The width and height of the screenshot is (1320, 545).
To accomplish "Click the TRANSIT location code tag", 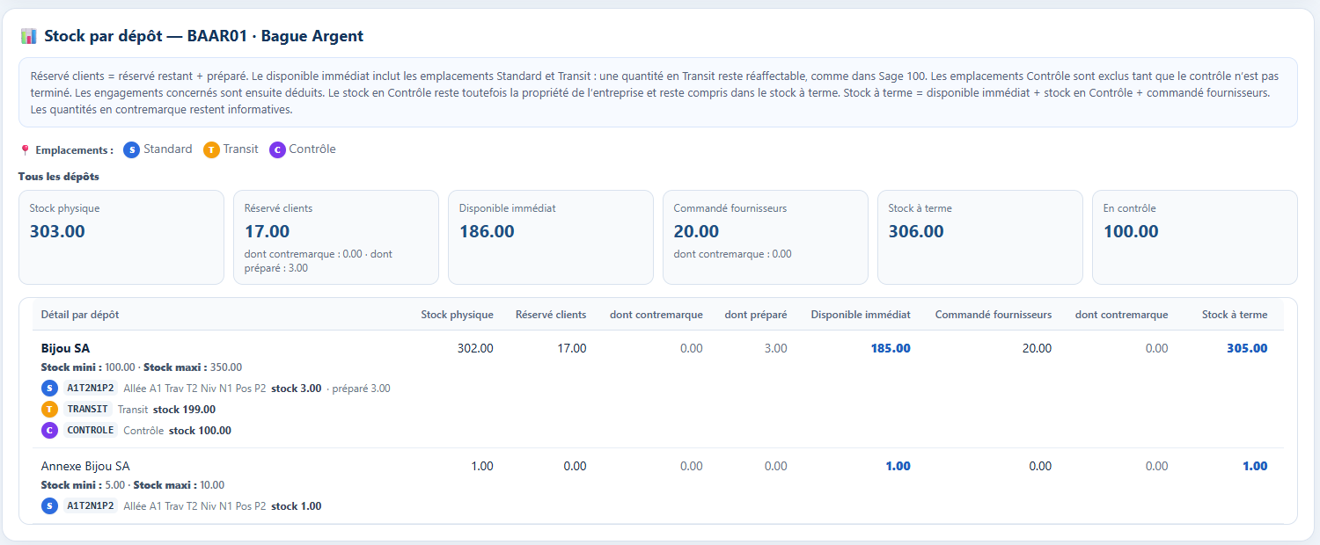I will tap(88, 409).
